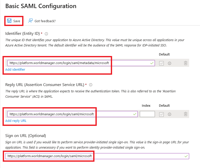The width and height of the screenshot is (200, 168).
Task: Click into the Reply URL text field
Action: click(x=73, y=114)
